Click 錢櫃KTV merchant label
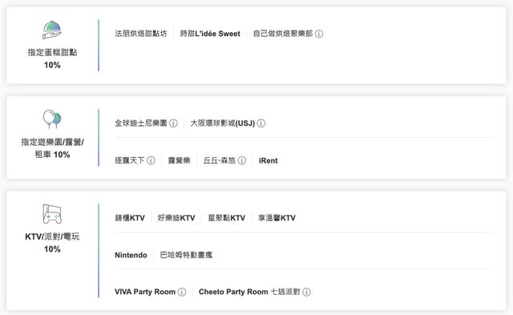The height and width of the screenshot is (315, 513). (130, 218)
